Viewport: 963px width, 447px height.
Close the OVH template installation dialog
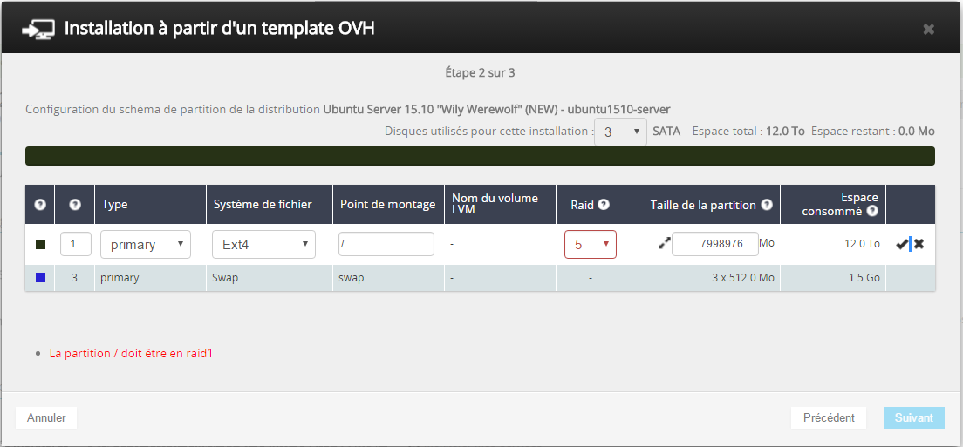pos(929,29)
